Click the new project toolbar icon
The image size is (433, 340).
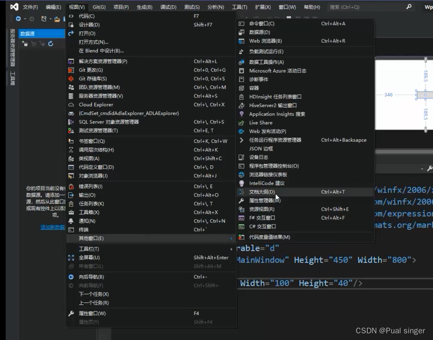pos(44,19)
